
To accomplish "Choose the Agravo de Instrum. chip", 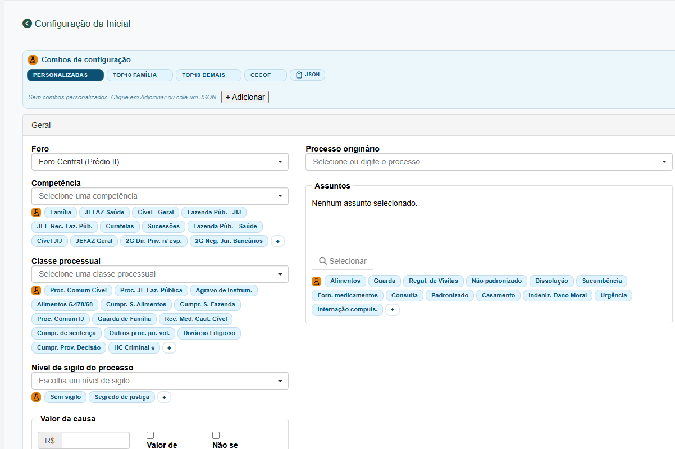I will click(x=224, y=290).
